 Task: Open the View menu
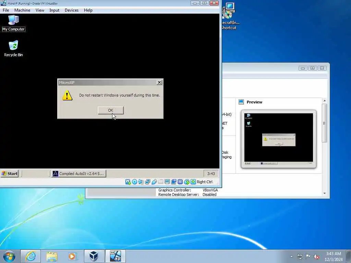[40, 10]
